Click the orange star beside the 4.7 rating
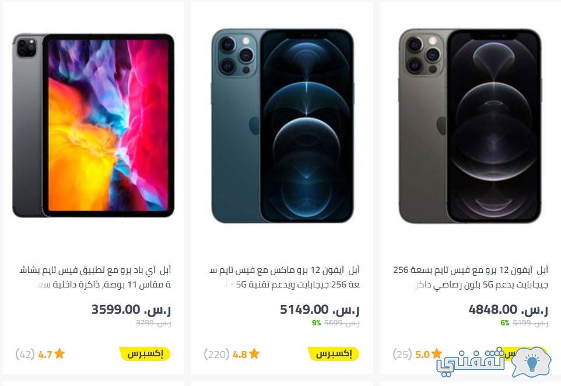 coord(59,354)
